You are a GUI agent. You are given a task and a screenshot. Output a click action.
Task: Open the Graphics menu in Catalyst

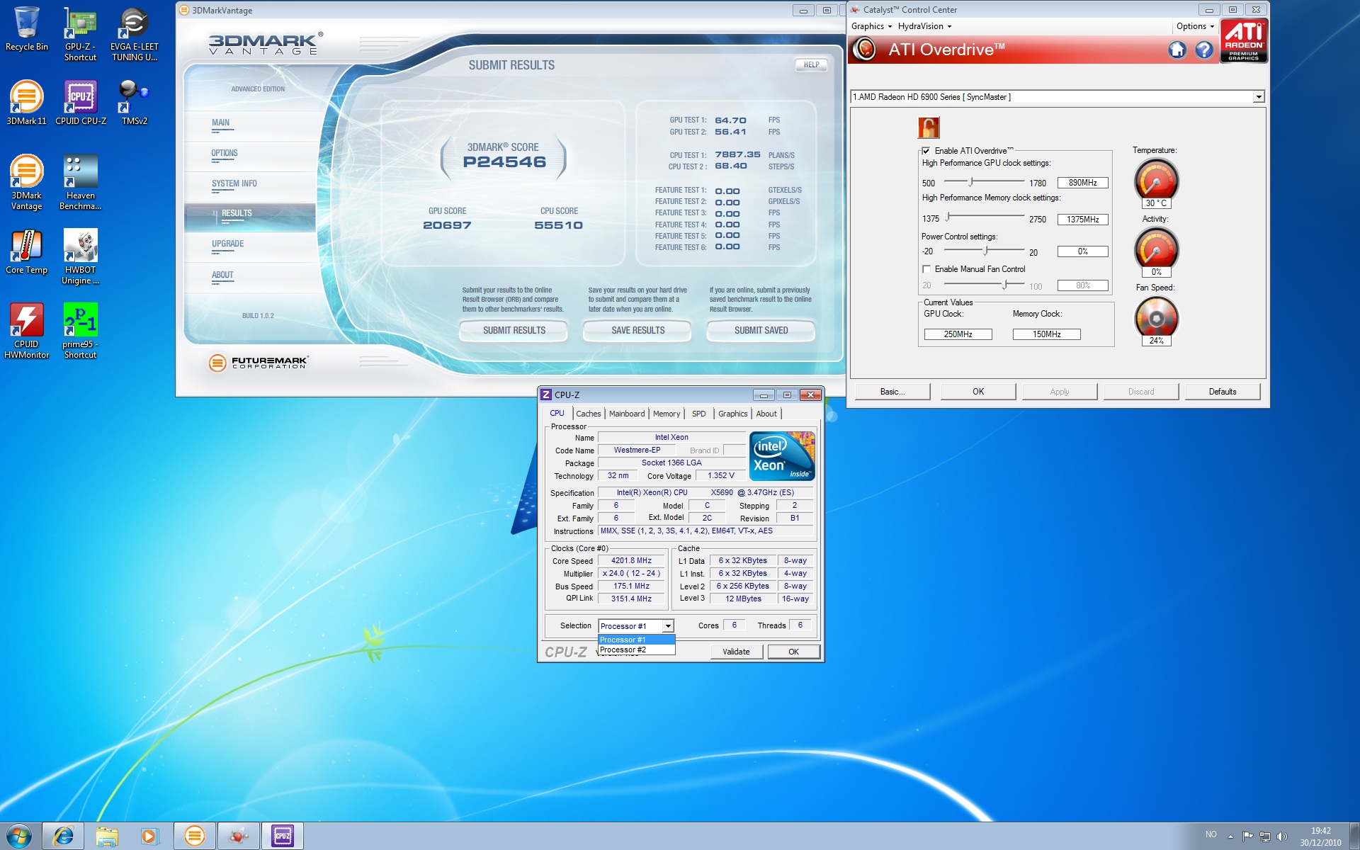click(x=871, y=26)
